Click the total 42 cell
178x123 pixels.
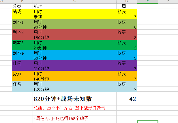pos(126,99)
